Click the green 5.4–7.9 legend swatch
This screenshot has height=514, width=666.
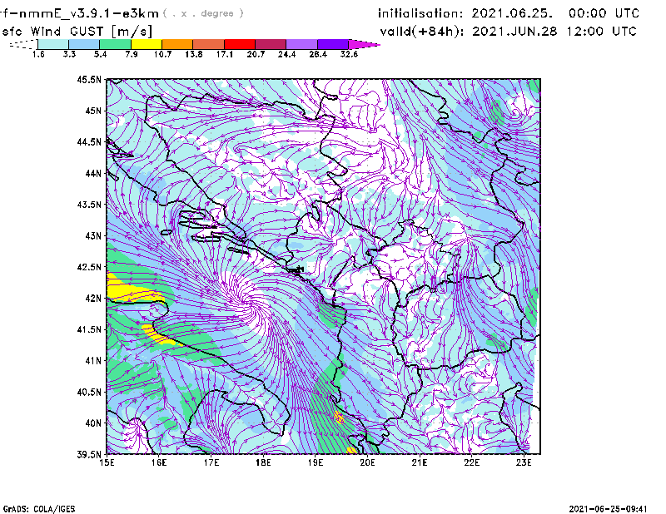click(x=115, y=44)
